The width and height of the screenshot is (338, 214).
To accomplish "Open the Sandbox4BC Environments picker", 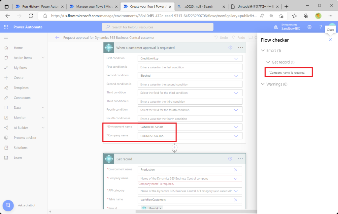I will click(287, 27).
